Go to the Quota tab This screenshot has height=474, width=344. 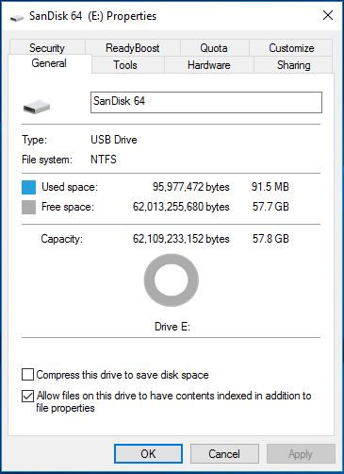tap(214, 48)
